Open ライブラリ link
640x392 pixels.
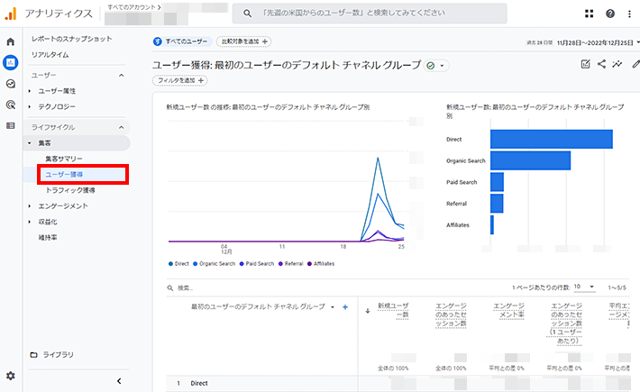tap(59, 355)
